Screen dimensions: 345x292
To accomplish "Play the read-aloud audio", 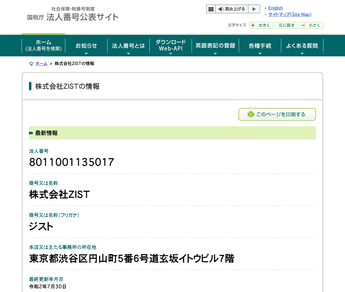I will click(x=254, y=9).
